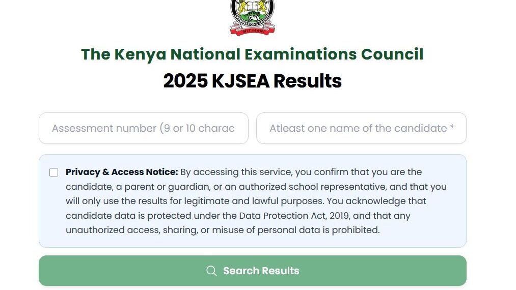Screen dimensions: 516x290
Task: Click the bold Privacy & Access Notice label
Action: click(122, 172)
